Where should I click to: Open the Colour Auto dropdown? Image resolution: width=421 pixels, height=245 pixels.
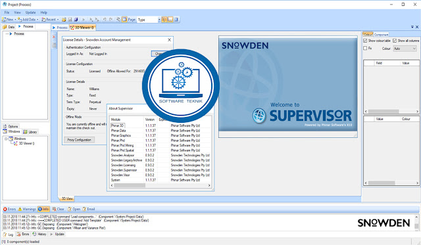pyautogui.click(x=405, y=49)
